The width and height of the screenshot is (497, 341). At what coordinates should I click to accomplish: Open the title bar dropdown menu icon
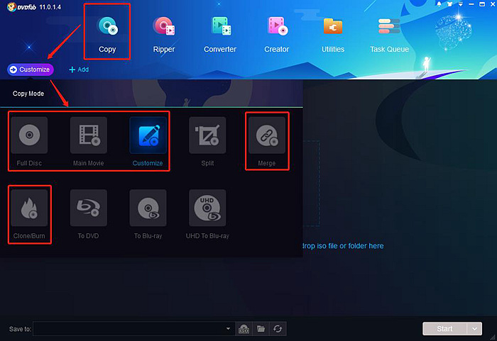(x=461, y=4)
